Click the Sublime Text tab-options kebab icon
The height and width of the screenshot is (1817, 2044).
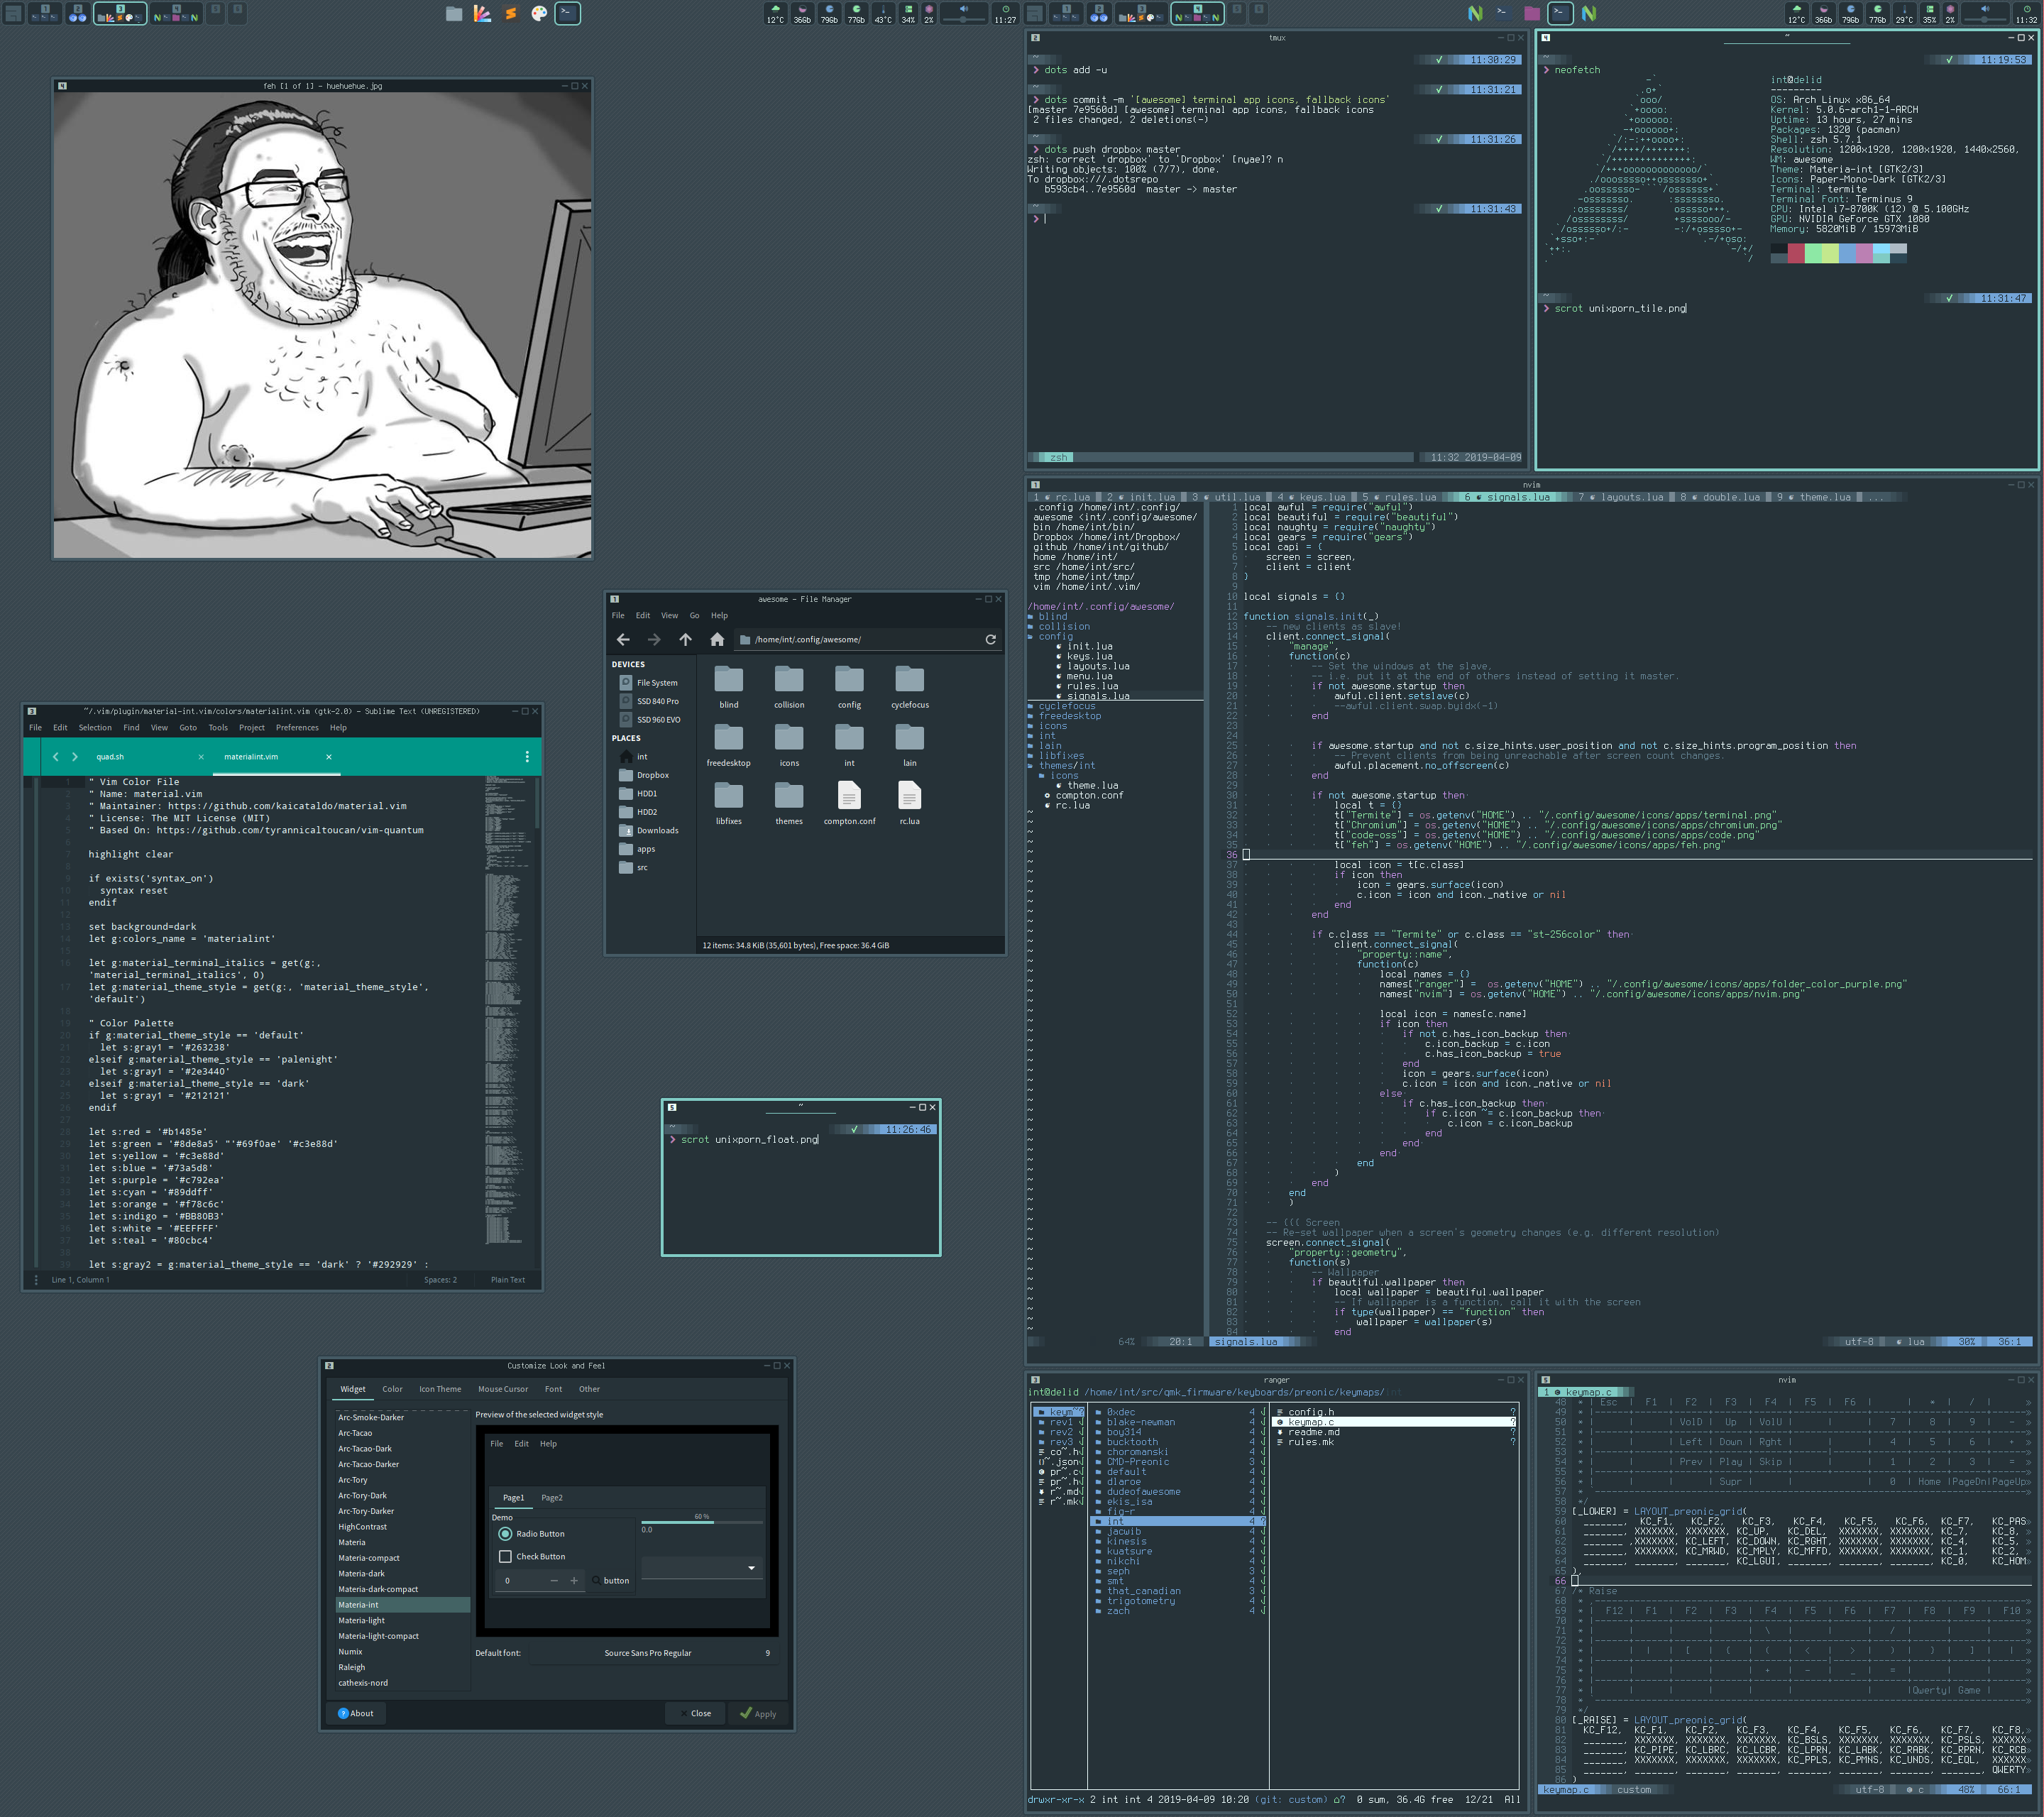point(527,757)
